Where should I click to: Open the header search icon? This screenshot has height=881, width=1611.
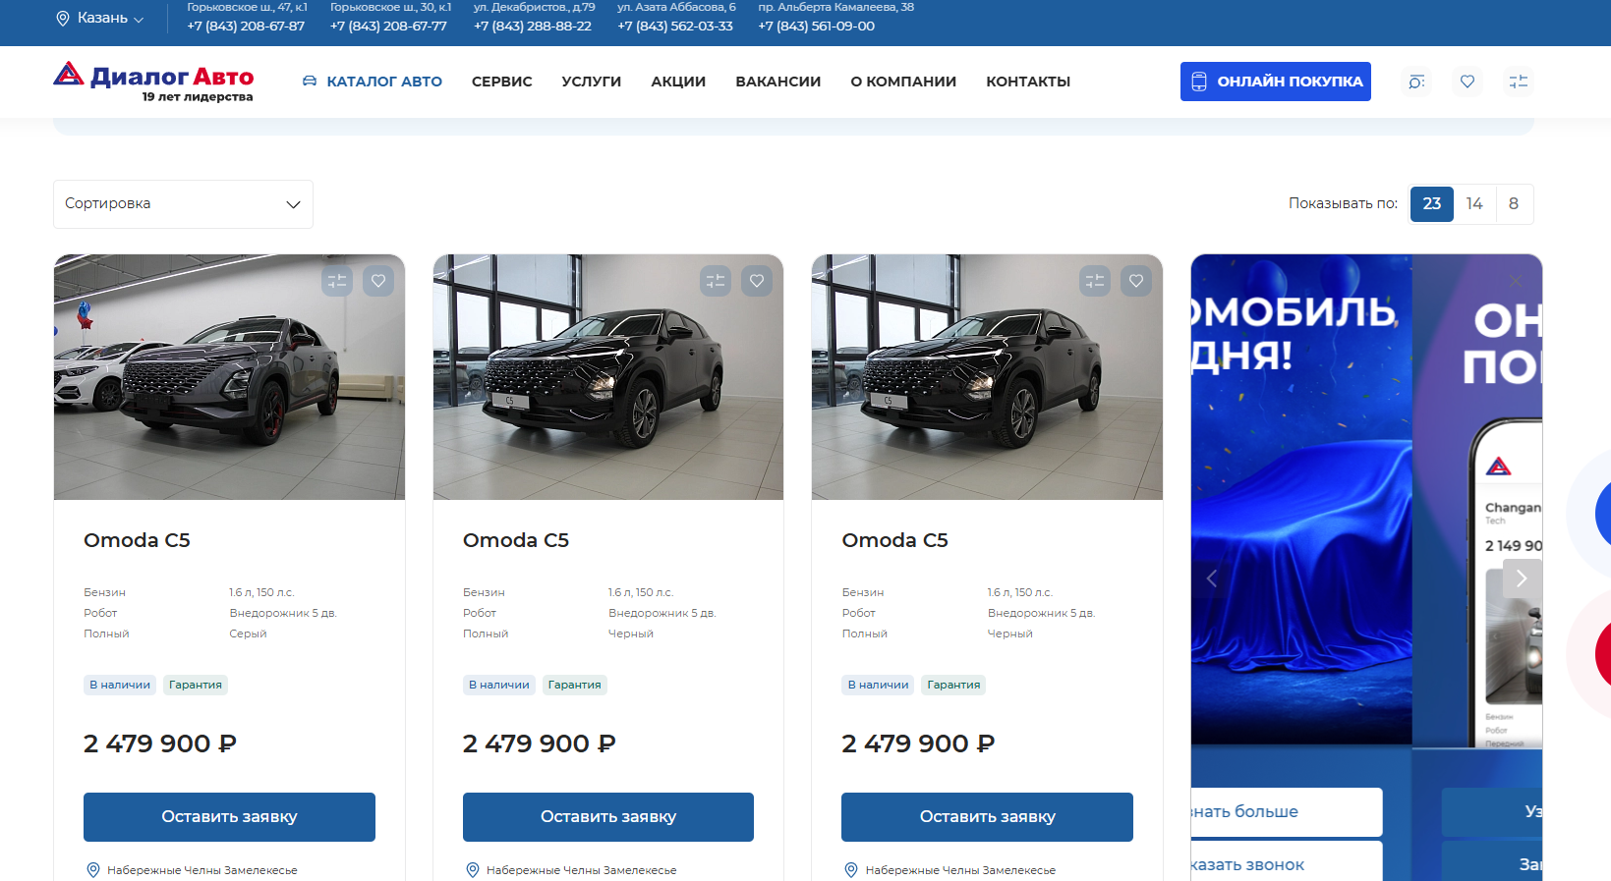click(1416, 82)
